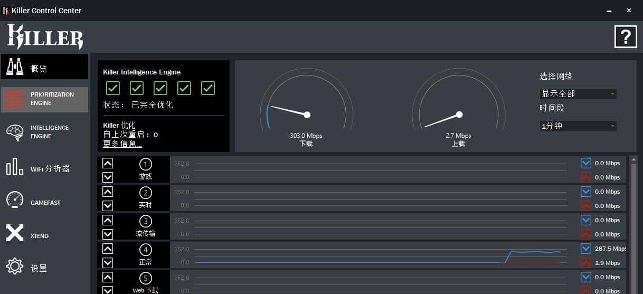This screenshot has height=294, width=643.
Task: Open the xTend X icon
Action: [15, 233]
